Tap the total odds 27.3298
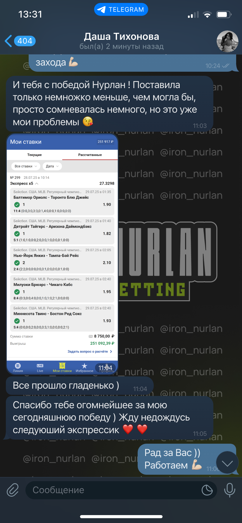The image size is (242, 523). [x=107, y=184]
